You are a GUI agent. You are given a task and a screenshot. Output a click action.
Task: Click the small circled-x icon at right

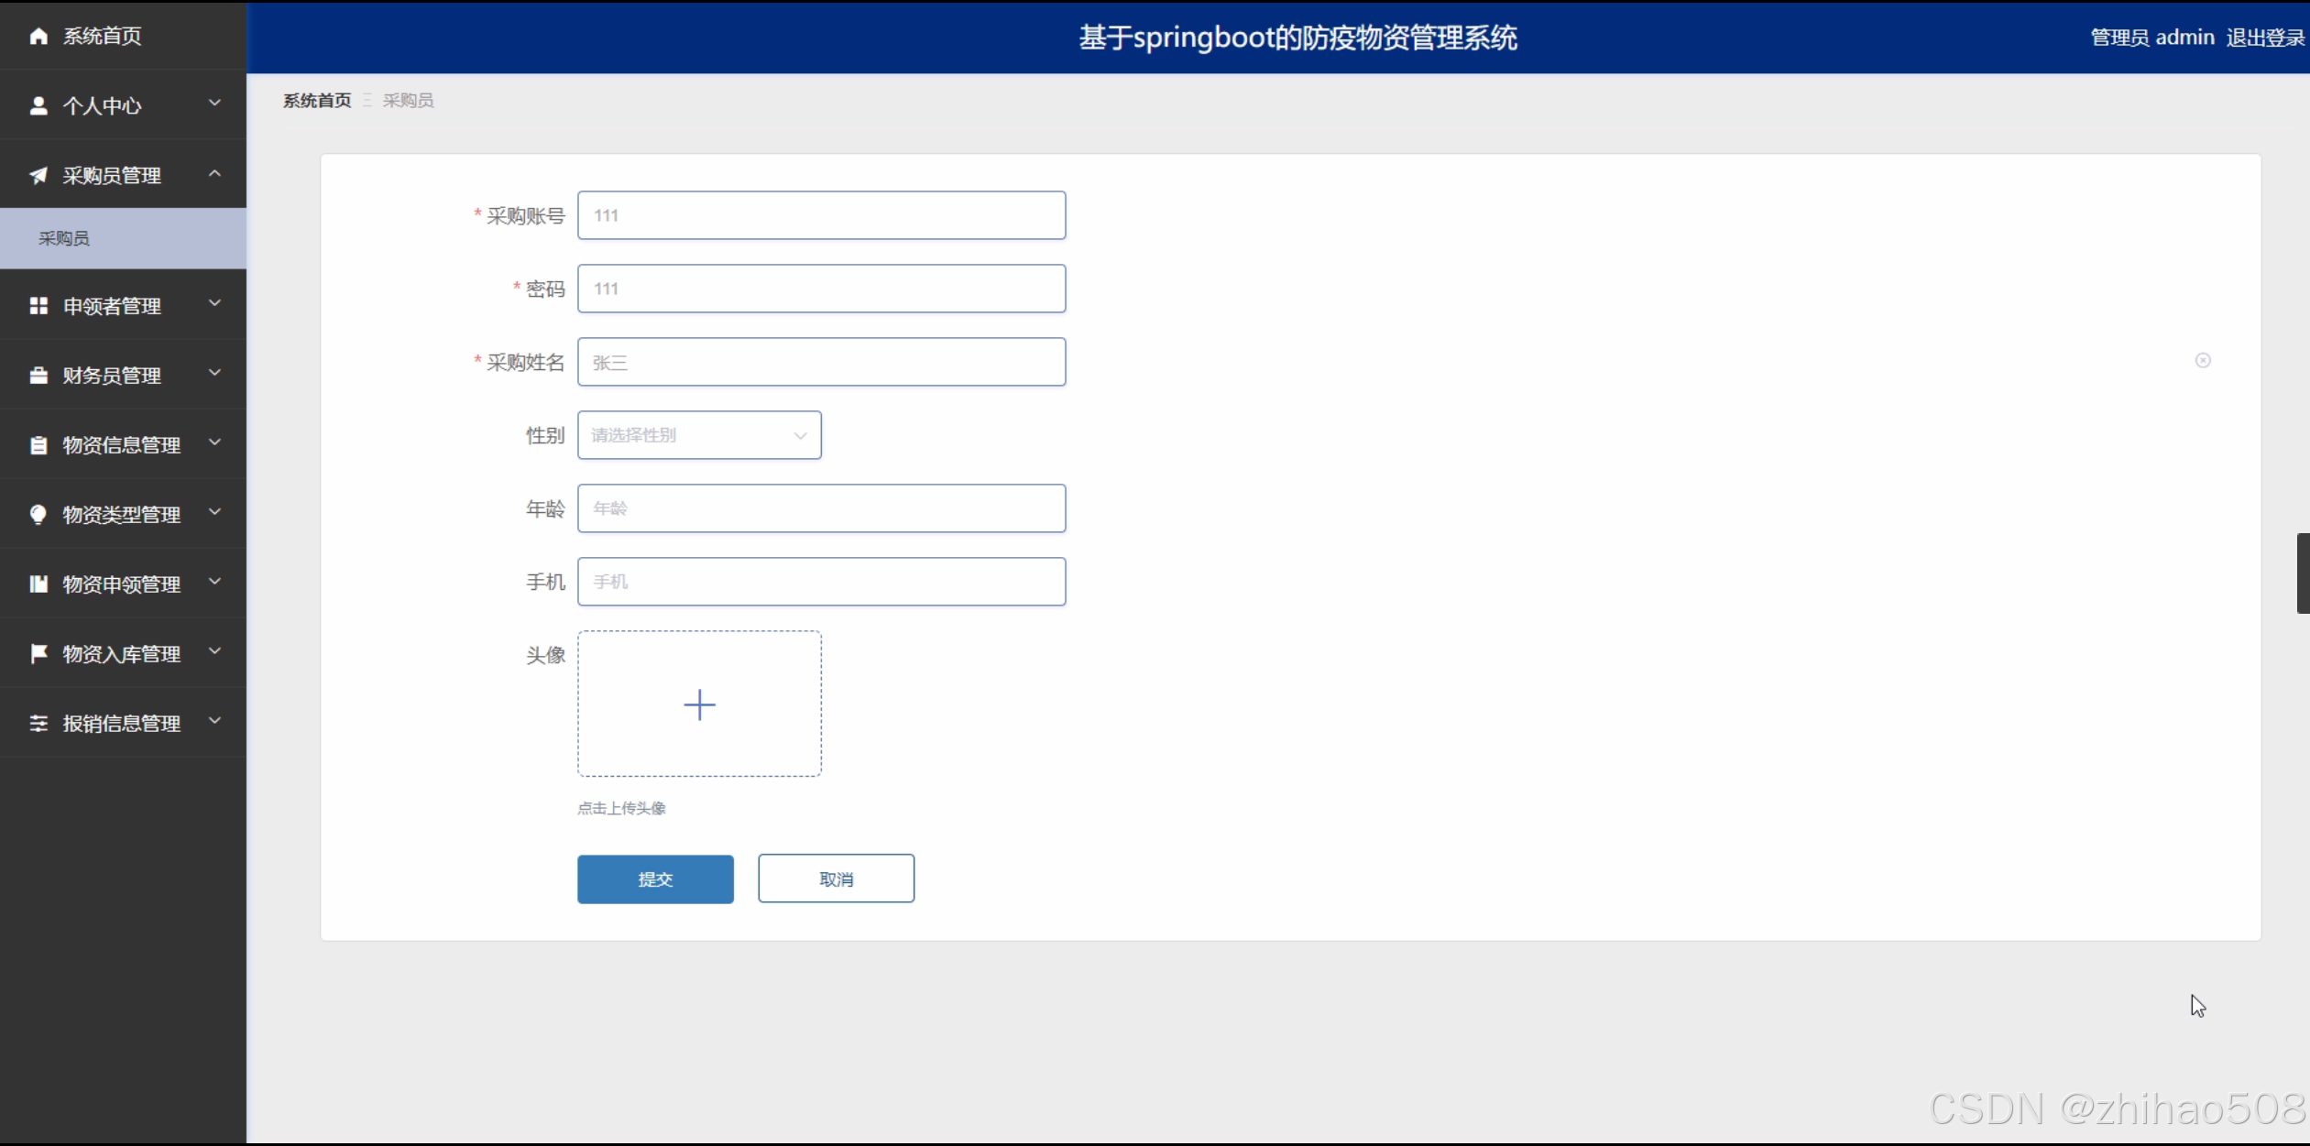click(2203, 360)
